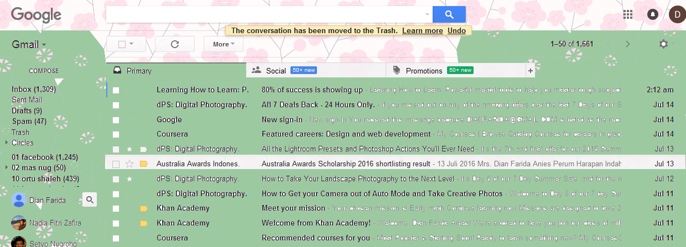Image resolution: width=686 pixels, height=247 pixels.
Task: Toggle star on Landscape Photography email
Action: [129, 178]
